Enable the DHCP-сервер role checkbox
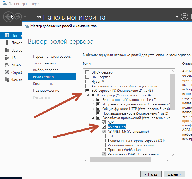 pyautogui.click(x=87, y=72)
